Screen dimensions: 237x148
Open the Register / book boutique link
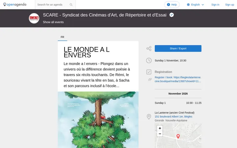click(178, 79)
